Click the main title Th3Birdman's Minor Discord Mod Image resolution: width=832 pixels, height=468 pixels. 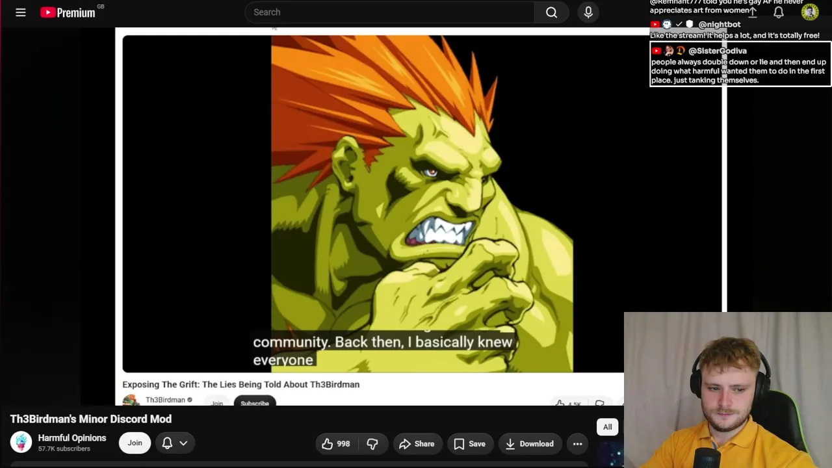click(91, 419)
